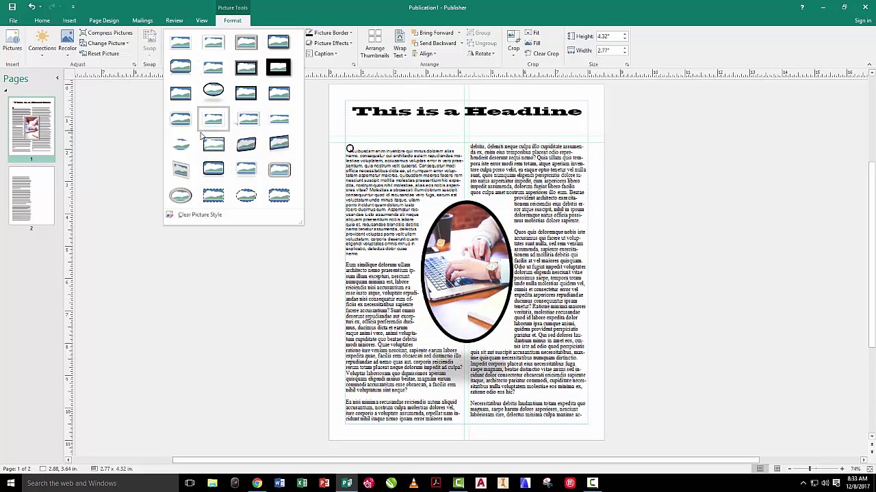Open the Mailings ribbon tab

click(x=142, y=20)
